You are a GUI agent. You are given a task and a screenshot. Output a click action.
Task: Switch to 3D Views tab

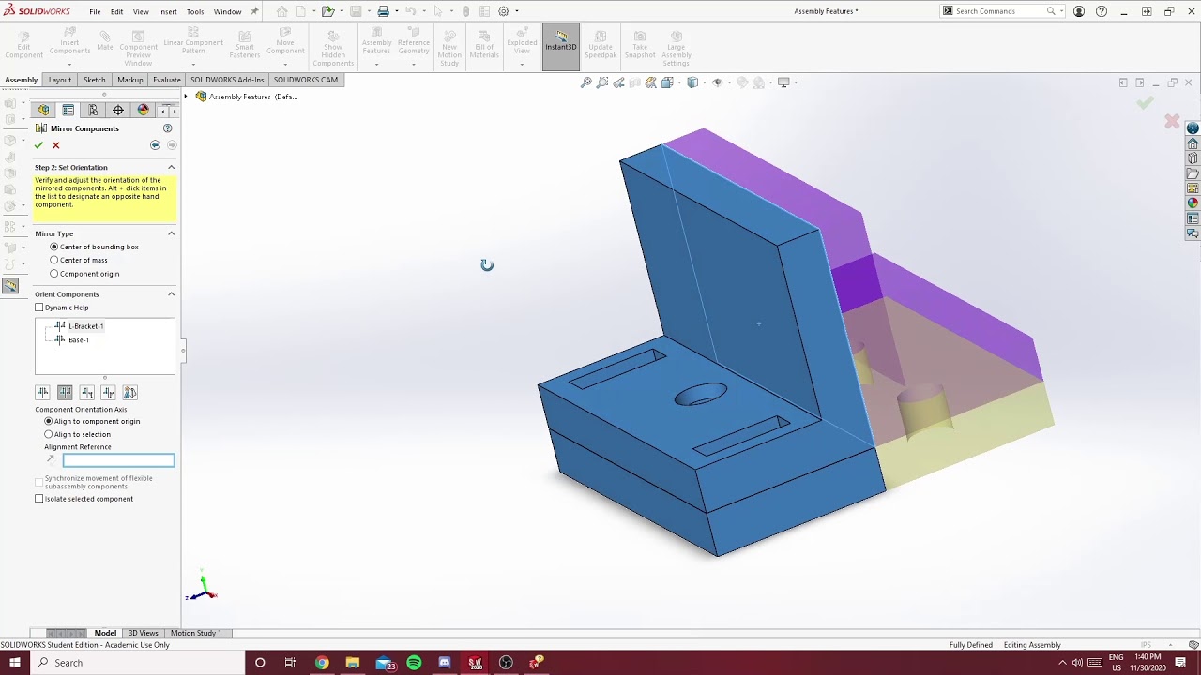tap(144, 633)
